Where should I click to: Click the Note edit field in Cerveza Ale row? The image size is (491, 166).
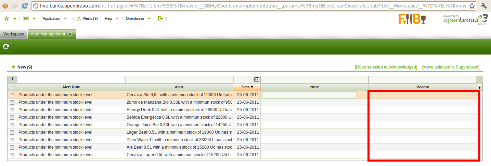[x=309, y=95]
